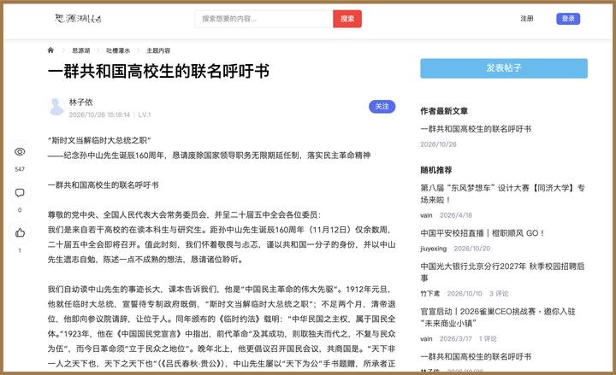The height and width of the screenshot is (375, 616).
Task: Click date 2026/4/16 under 东风梦想车 post
Action: pyautogui.click(x=456, y=215)
